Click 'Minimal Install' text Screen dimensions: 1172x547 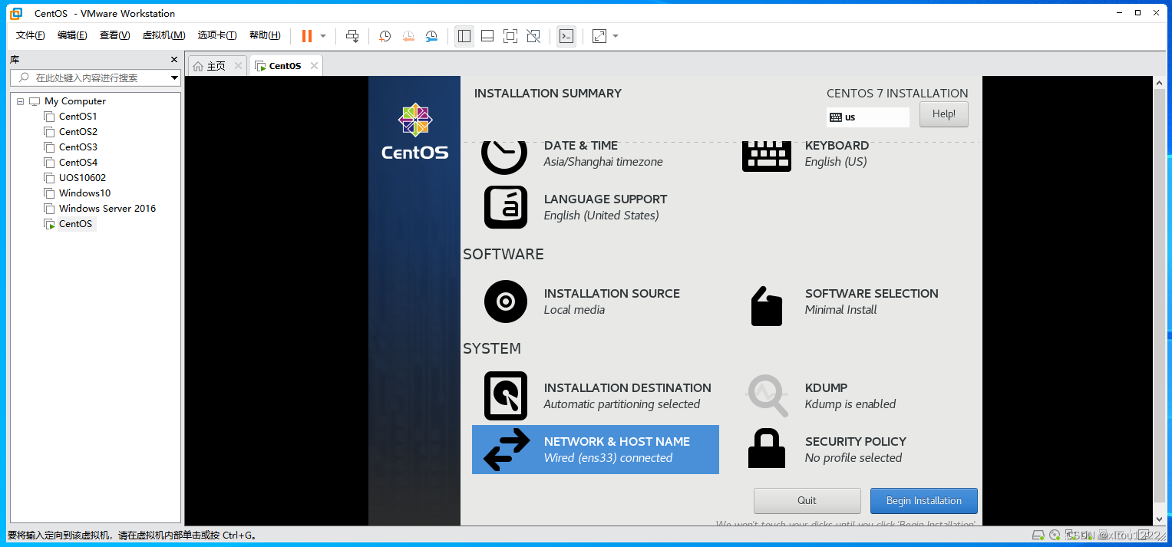click(840, 310)
